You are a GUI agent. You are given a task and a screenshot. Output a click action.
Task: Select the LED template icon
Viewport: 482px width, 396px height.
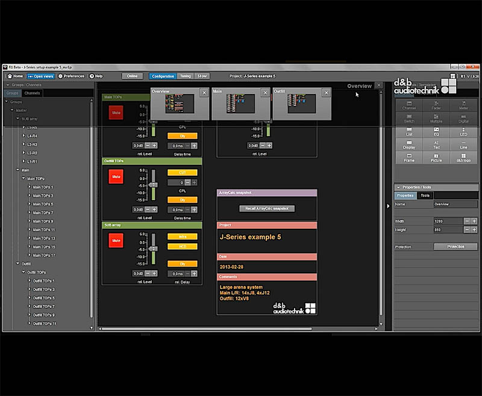(463, 132)
